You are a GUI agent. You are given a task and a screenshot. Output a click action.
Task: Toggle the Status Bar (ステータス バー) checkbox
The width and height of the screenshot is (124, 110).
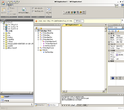pos(38,8)
